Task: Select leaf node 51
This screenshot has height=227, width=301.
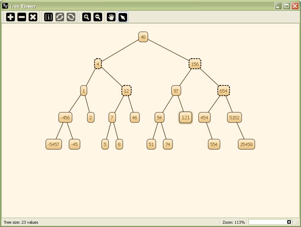Action: pos(151,144)
